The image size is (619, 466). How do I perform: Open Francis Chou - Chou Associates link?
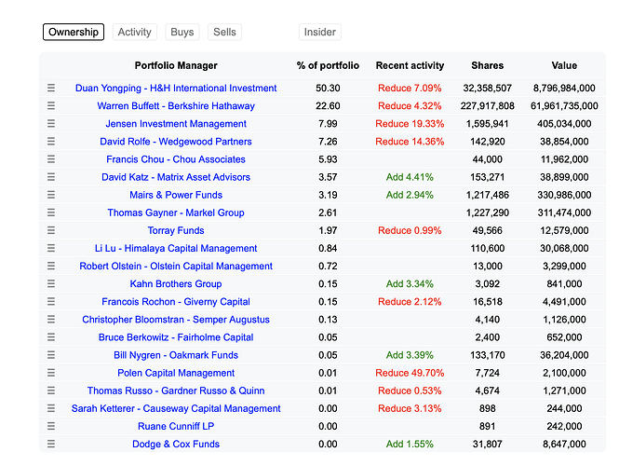[x=176, y=158]
